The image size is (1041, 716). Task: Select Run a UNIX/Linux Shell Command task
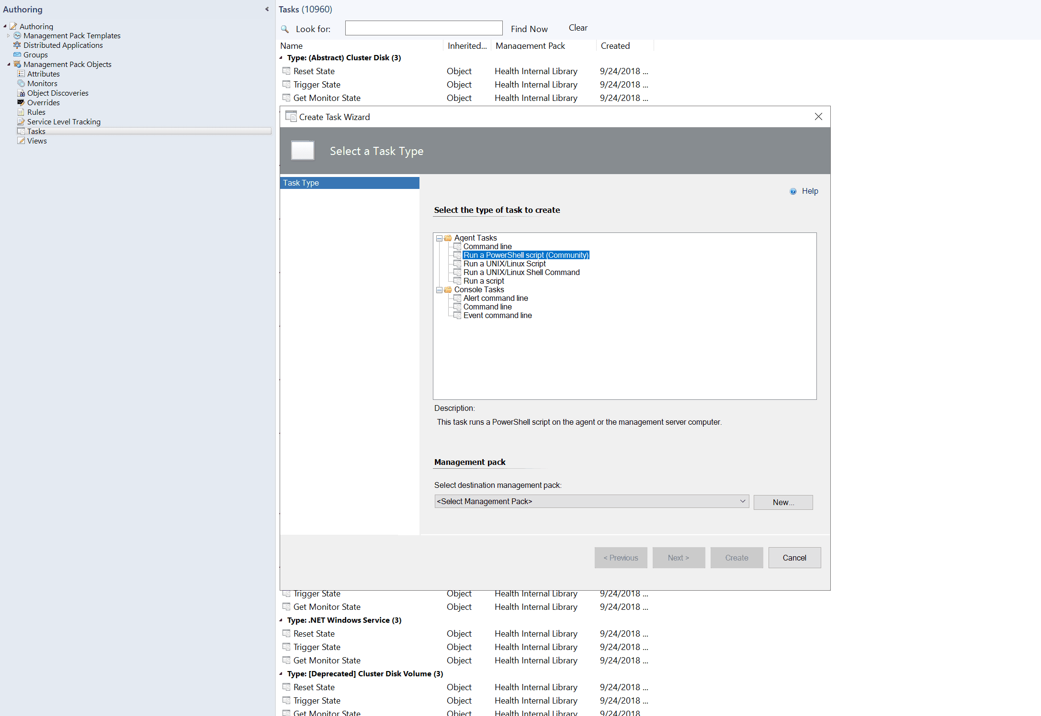tap(521, 272)
